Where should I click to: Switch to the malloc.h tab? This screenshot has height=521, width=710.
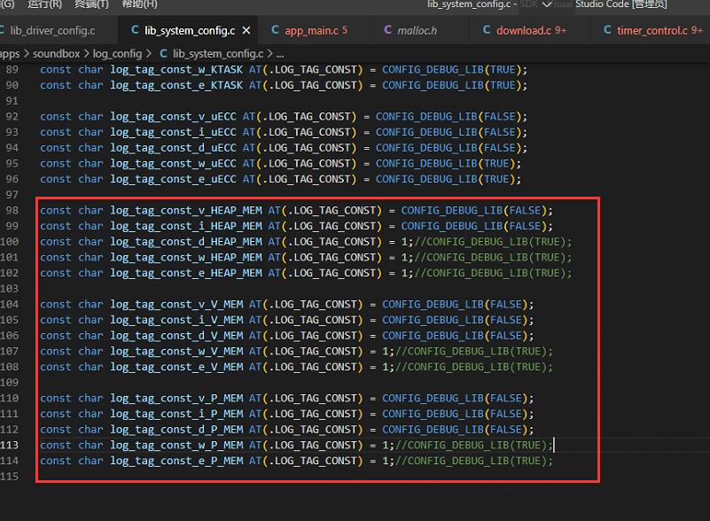point(417,30)
